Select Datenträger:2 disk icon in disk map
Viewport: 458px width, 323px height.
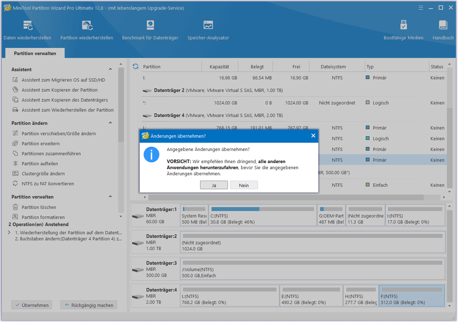tap(138, 243)
